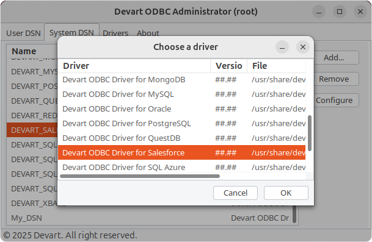Select Devart ODBC Driver for Salesforce row
372x242 pixels.
point(182,153)
